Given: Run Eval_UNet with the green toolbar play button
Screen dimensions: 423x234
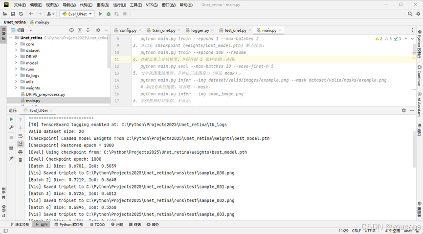Looking at the screenshot, I should (100, 14).
